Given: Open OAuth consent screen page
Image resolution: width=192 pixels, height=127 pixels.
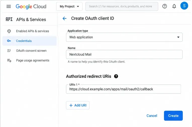Looking at the screenshot, I should click(x=29, y=51).
